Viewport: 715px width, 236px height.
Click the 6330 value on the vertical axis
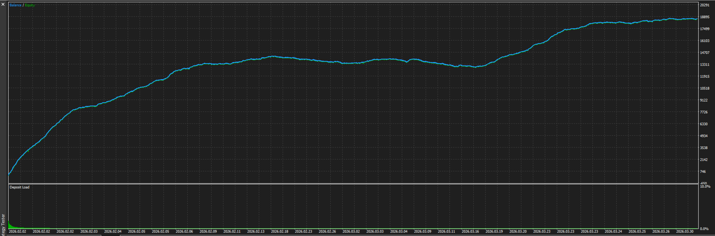click(704, 124)
